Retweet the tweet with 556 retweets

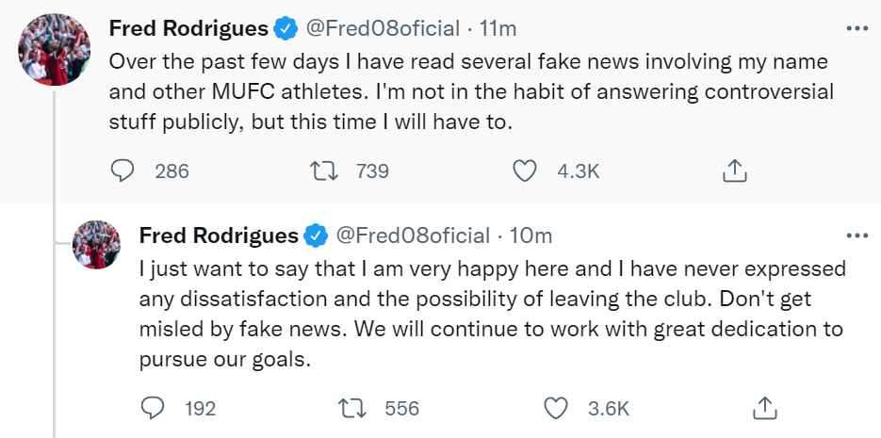(353, 408)
